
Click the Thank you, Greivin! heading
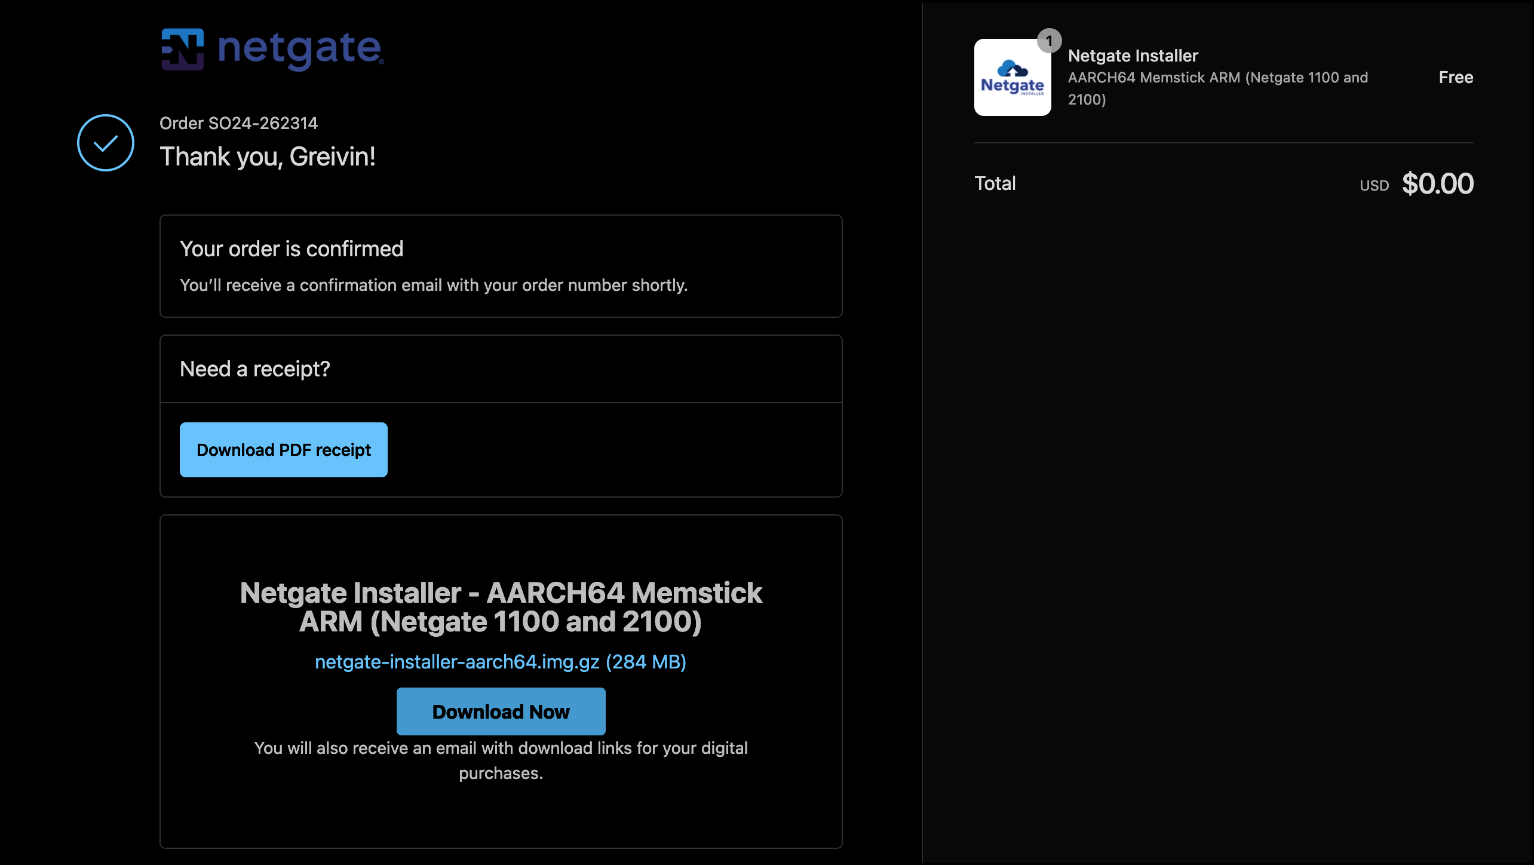click(268, 157)
